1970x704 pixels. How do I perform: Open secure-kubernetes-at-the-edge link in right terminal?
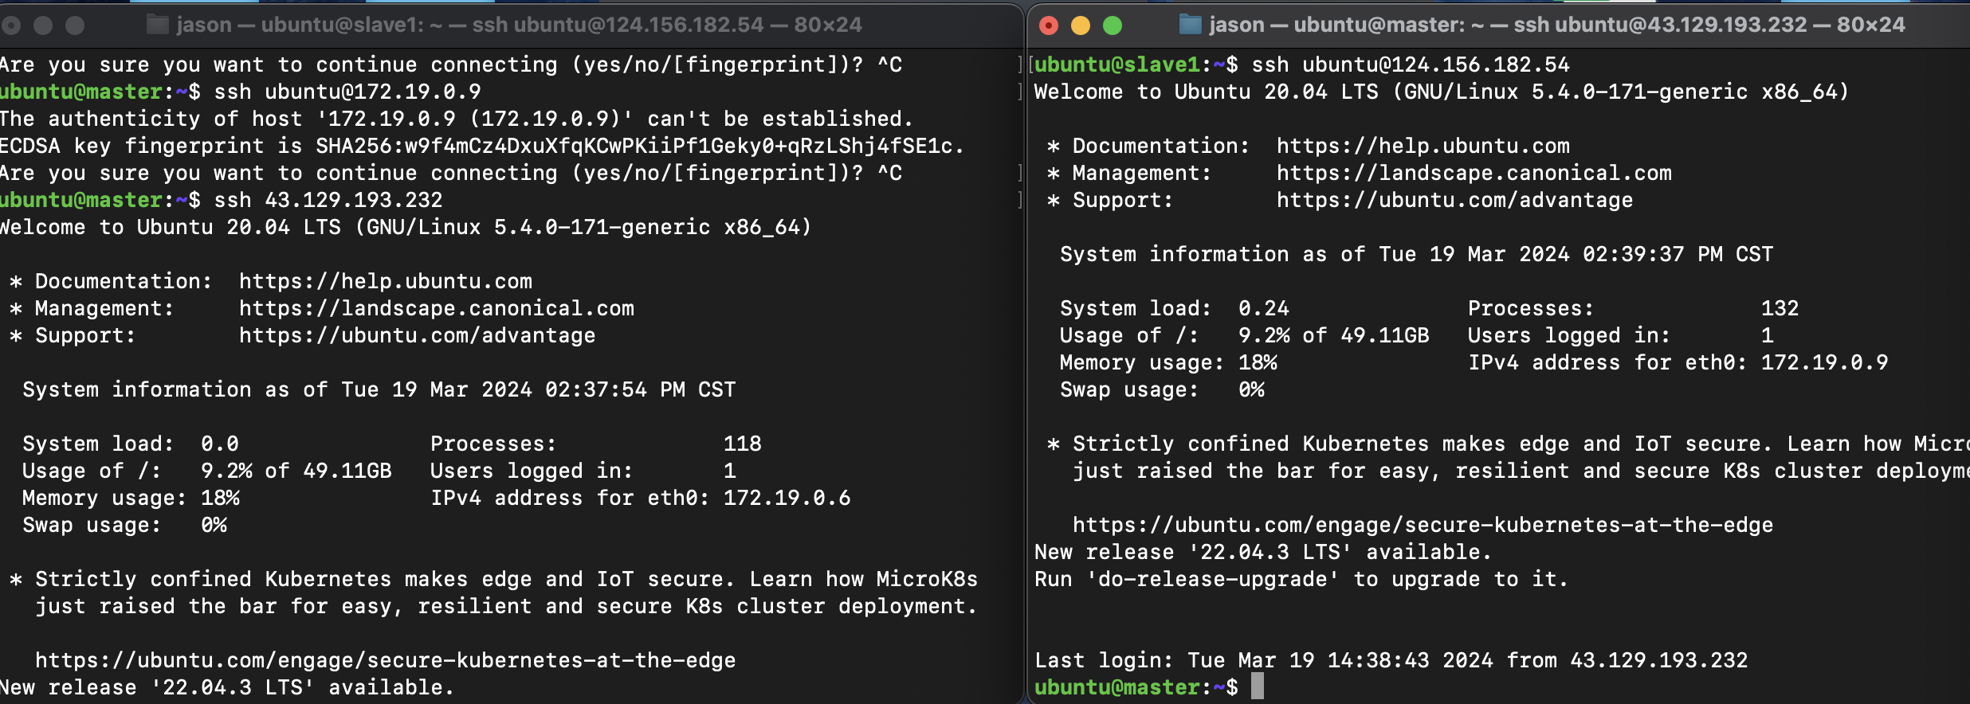click(x=1423, y=525)
